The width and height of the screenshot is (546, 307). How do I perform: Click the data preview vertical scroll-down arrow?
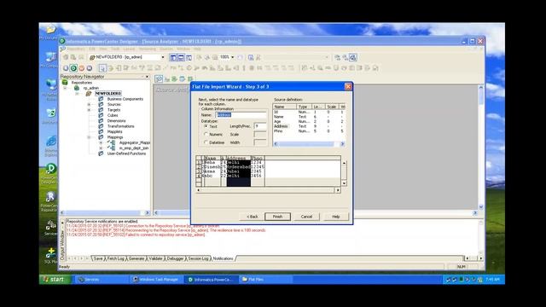[x=344, y=183]
